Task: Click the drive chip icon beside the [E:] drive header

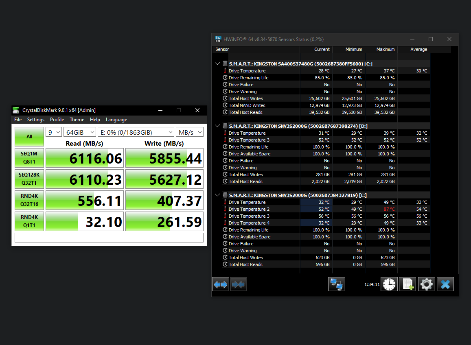Action: tap(225, 195)
